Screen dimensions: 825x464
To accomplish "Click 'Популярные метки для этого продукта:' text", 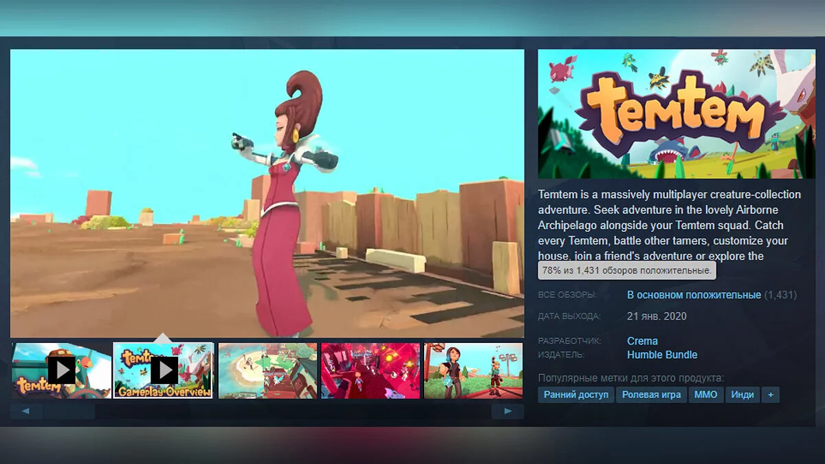I will click(631, 378).
